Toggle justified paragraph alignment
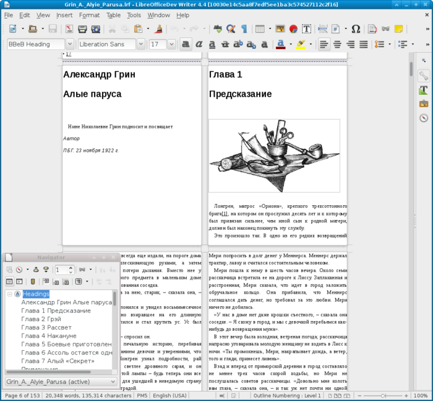The width and height of the screenshot is (433, 401). pos(364,45)
